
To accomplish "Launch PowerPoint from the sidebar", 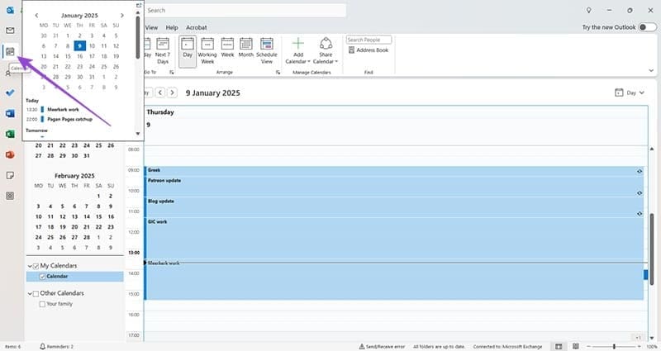I will 10,154.
